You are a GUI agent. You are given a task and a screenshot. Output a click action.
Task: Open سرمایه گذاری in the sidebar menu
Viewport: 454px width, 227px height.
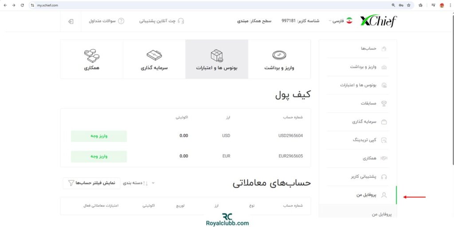point(358,122)
